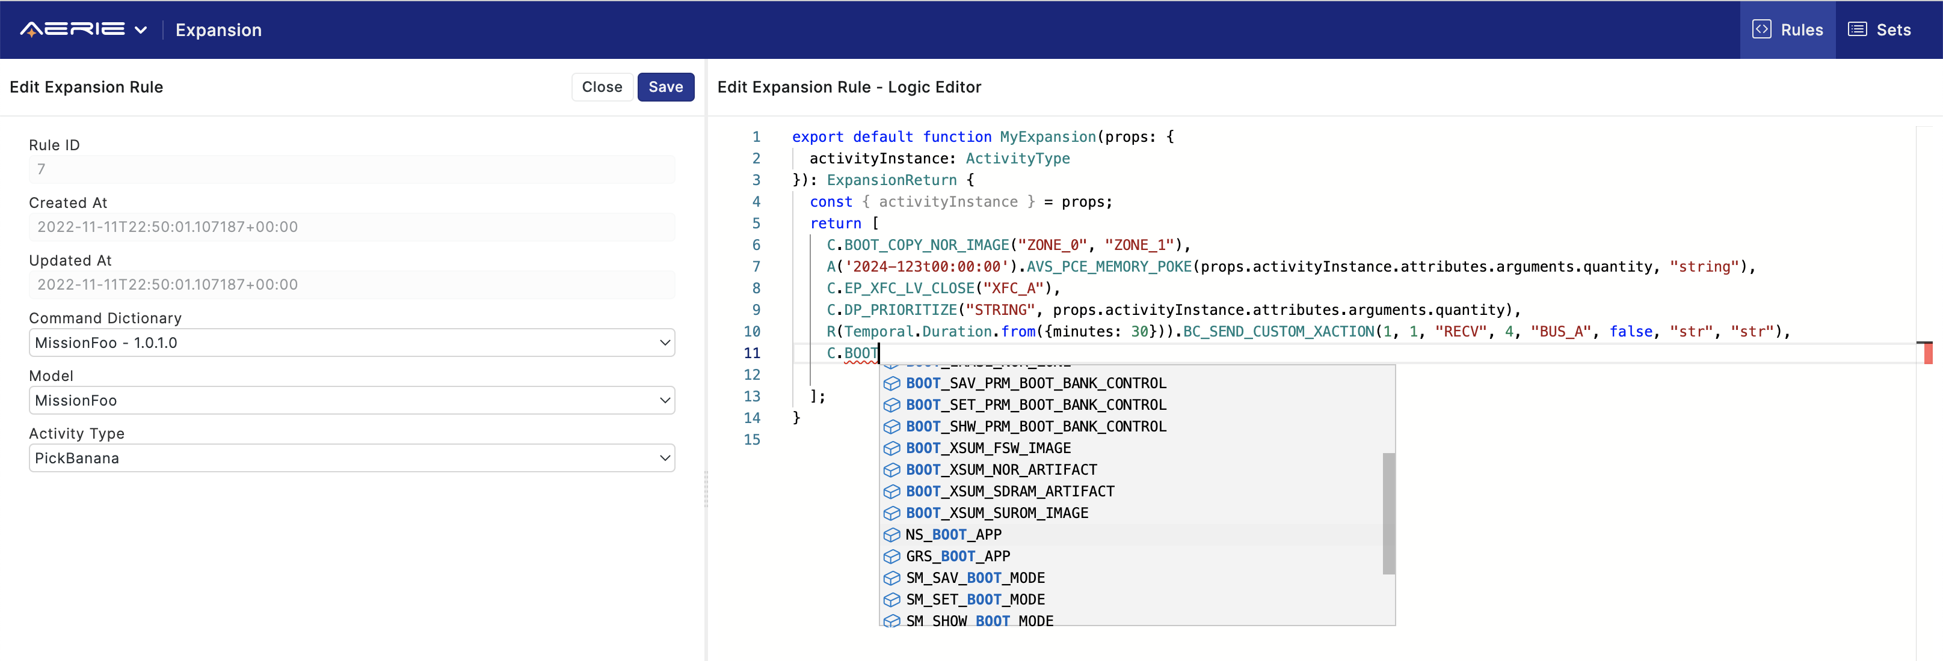The image size is (1943, 661).
Task: Save the expansion rule
Action: pos(665,87)
